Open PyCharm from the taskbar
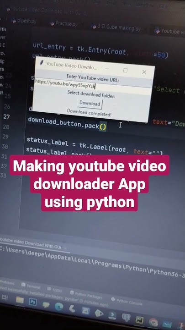Image resolution: width=185 pixels, height=330 pixels. tap(139, 319)
